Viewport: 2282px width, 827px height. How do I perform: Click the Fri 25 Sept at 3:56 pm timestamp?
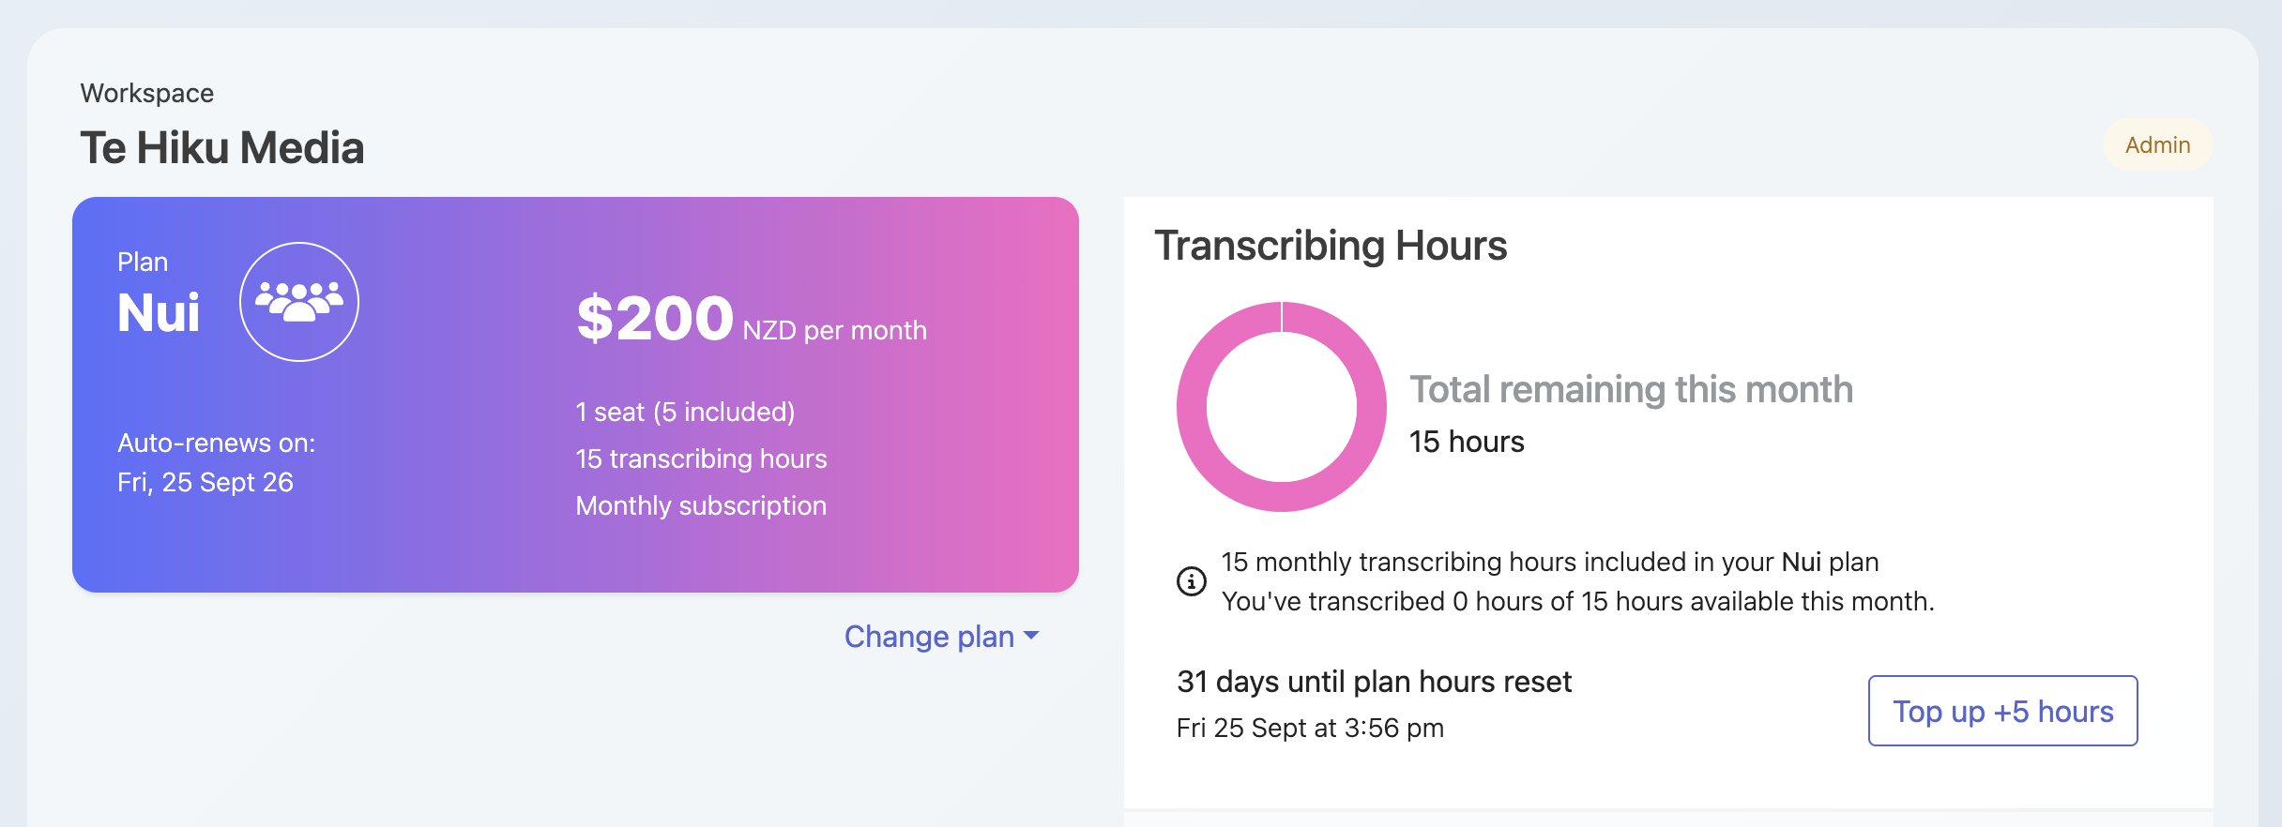tap(1310, 728)
